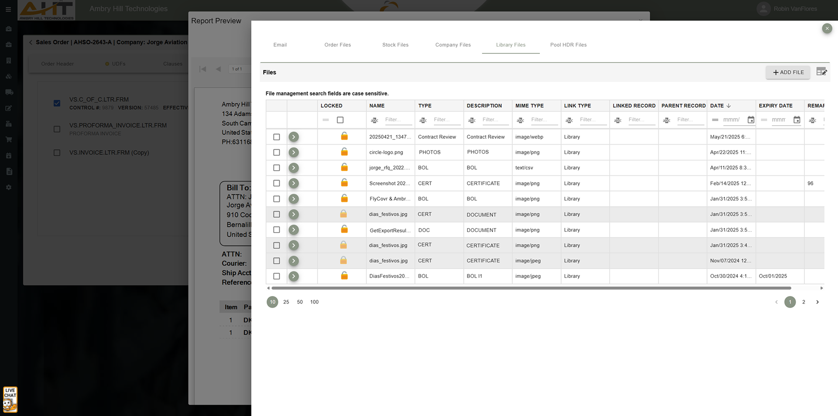Open the Pool HDR Files tab
Screen dimensions: 838x416
coord(568,45)
